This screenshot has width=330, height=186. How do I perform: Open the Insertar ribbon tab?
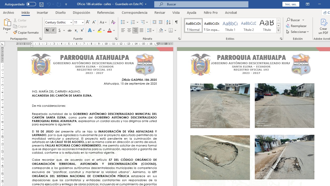42,12
